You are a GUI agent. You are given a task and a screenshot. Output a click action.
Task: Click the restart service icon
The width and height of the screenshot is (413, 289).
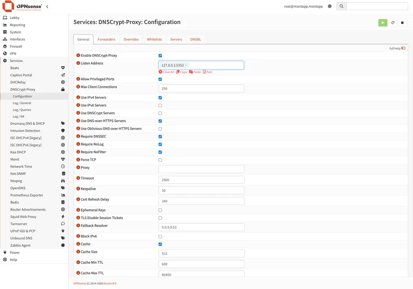click(x=392, y=23)
